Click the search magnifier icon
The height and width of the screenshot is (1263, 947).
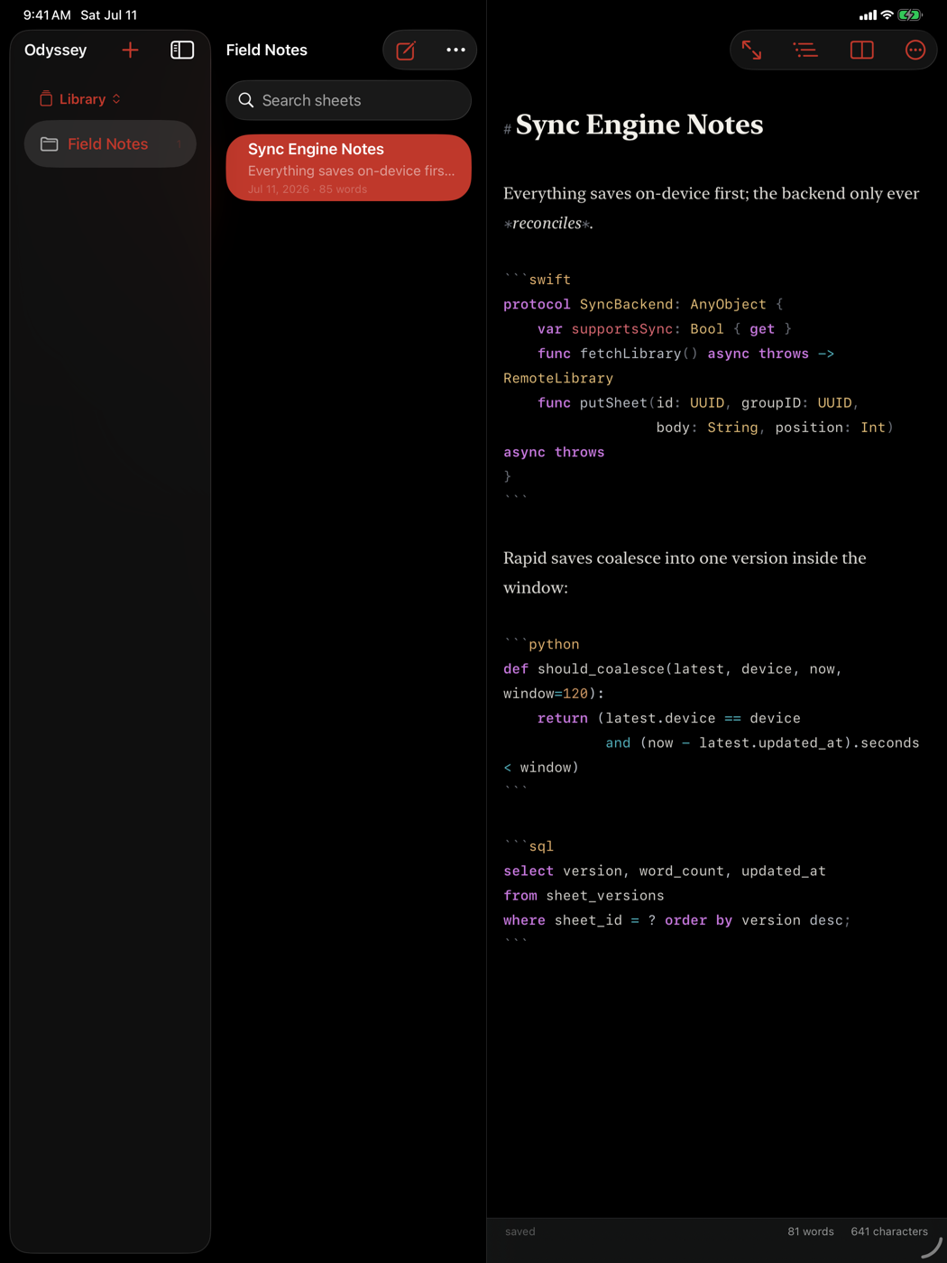click(x=246, y=100)
